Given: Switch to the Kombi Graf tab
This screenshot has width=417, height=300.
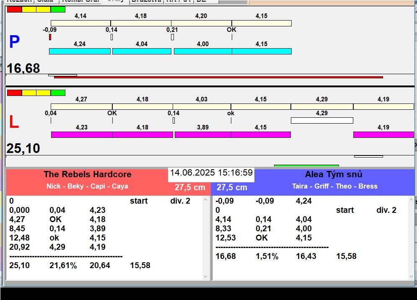Looking at the screenshot, I should (80, 1).
